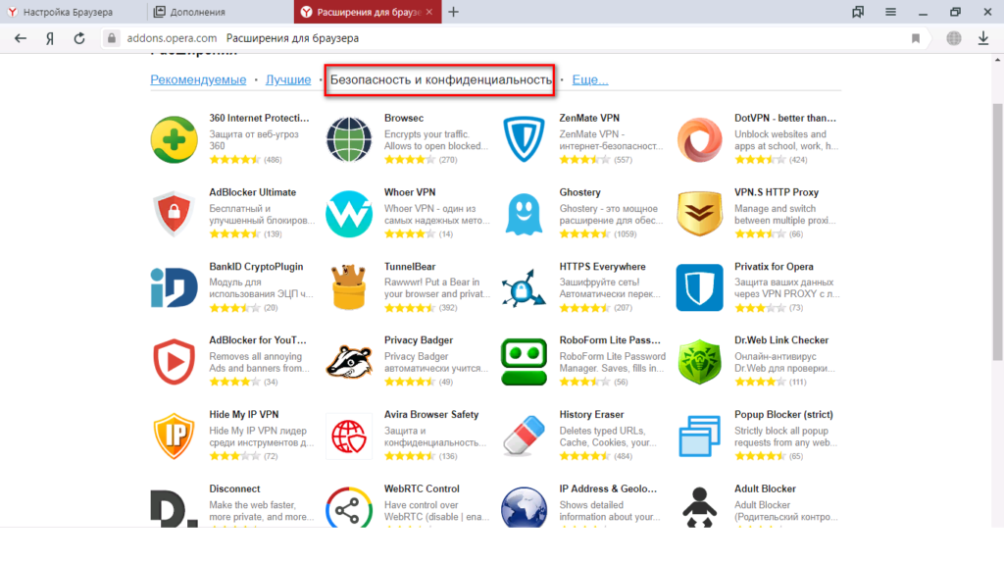This screenshot has width=1004, height=565.
Task: Open the bookmarks panel icon in title bar
Action: click(858, 12)
